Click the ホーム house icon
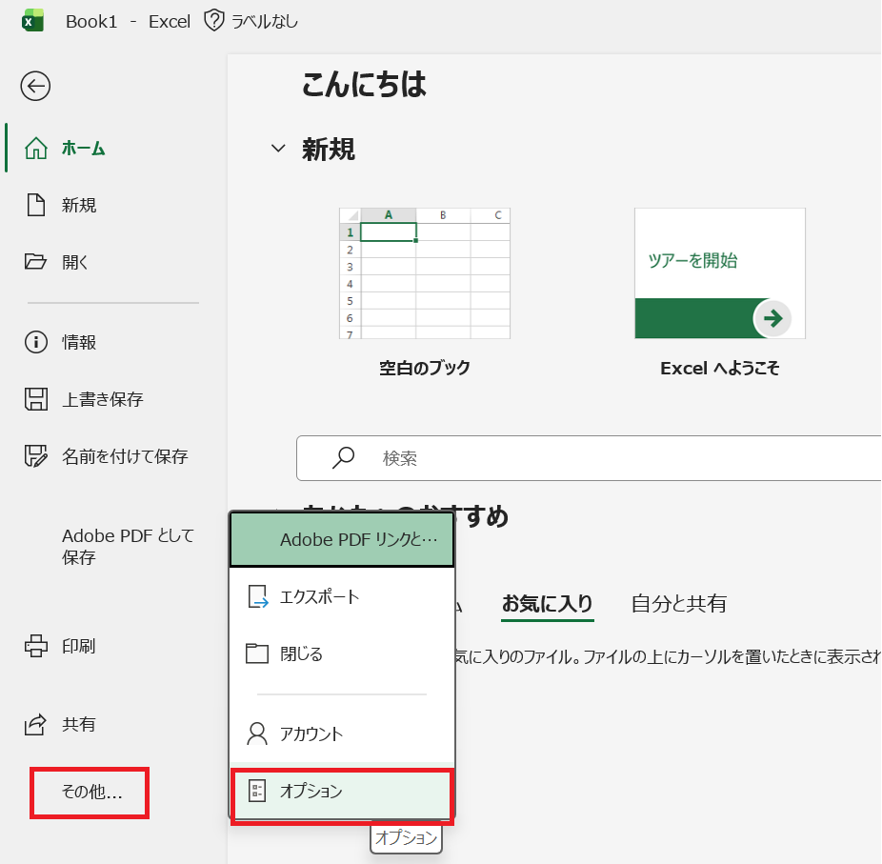This screenshot has height=864, width=882. pos(36,148)
